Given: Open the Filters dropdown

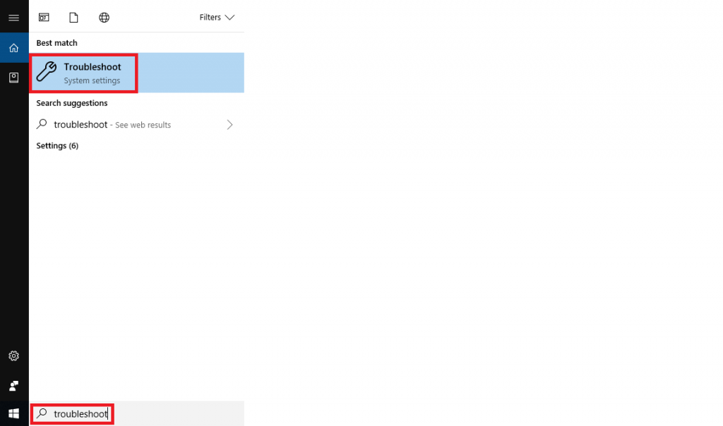Looking at the screenshot, I should [x=217, y=18].
